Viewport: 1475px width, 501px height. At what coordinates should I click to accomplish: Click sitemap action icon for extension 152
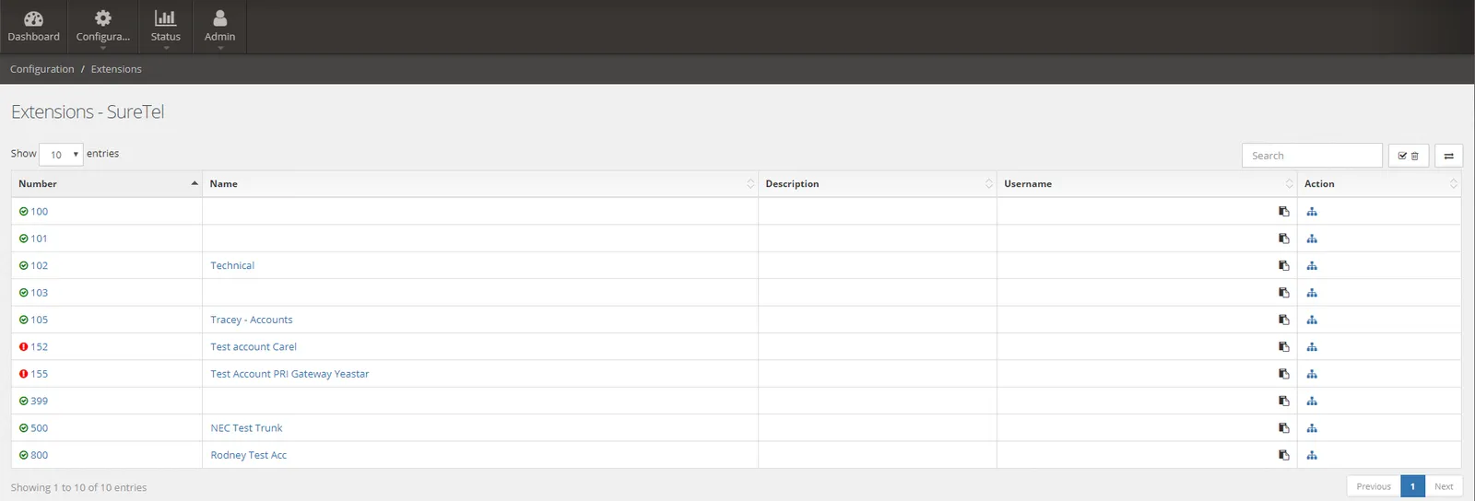click(x=1312, y=347)
